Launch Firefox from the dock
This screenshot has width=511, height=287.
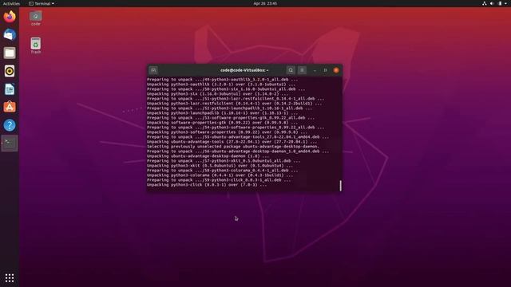tap(10, 17)
